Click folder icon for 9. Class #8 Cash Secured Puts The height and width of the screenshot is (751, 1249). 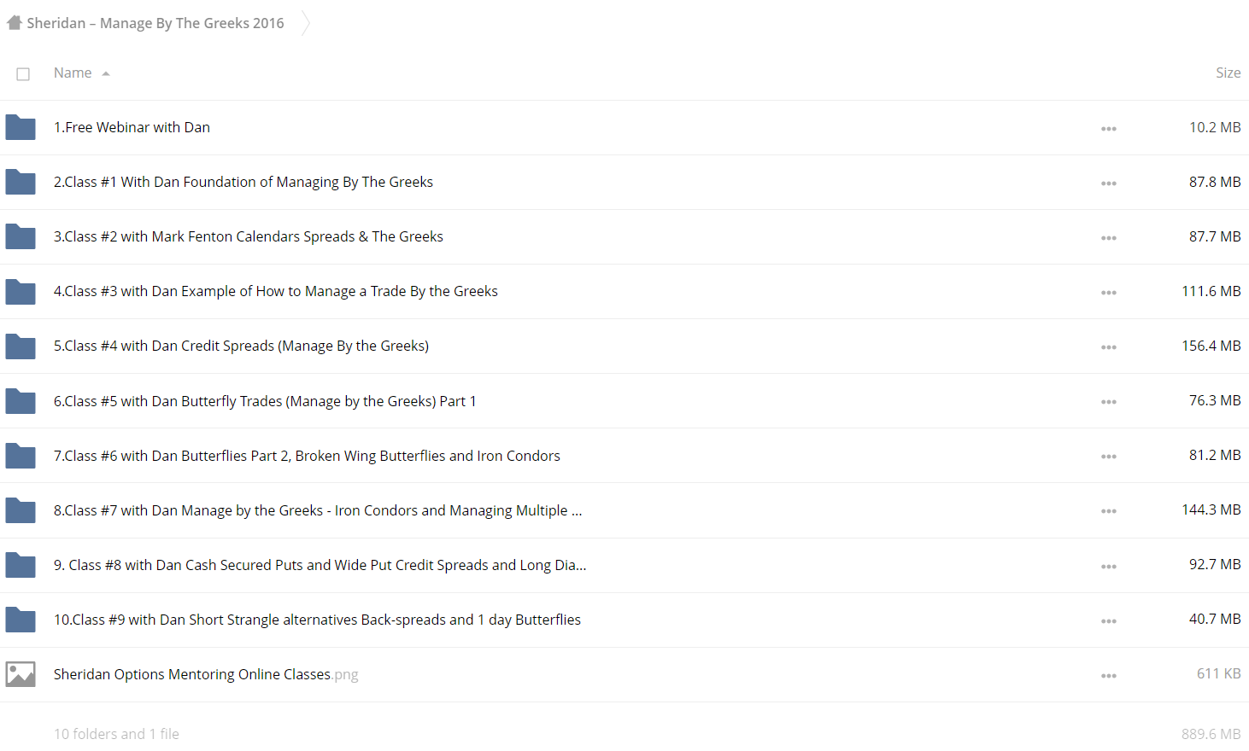point(21,565)
